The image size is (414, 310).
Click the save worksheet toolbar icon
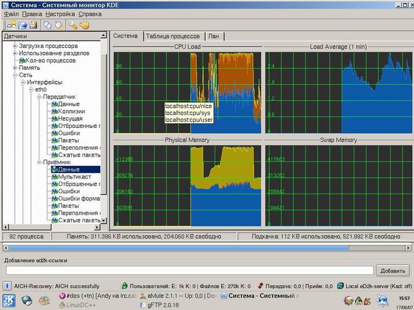(33, 25)
